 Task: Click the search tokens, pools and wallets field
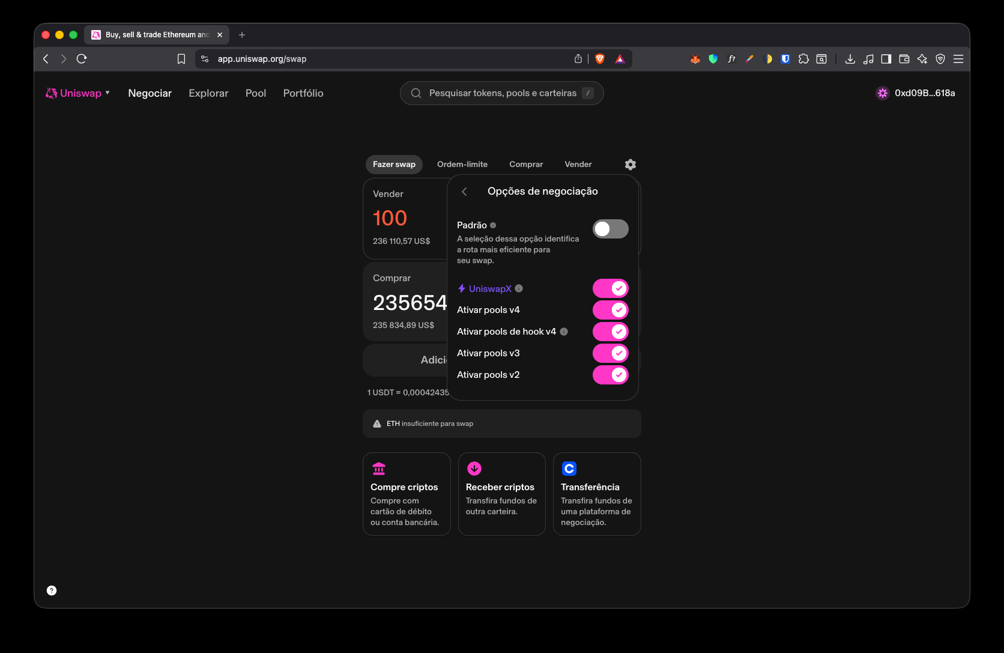click(x=502, y=93)
